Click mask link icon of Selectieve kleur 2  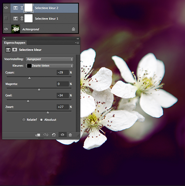[x=22, y=8]
